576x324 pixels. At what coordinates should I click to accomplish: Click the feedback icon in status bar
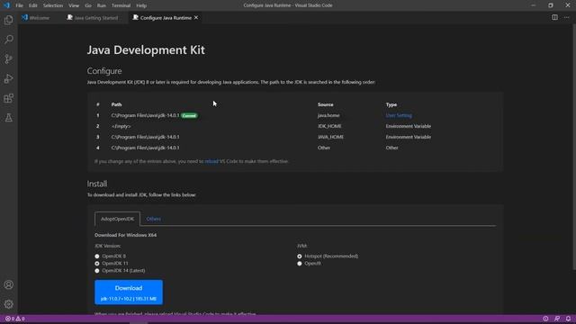tap(557, 319)
